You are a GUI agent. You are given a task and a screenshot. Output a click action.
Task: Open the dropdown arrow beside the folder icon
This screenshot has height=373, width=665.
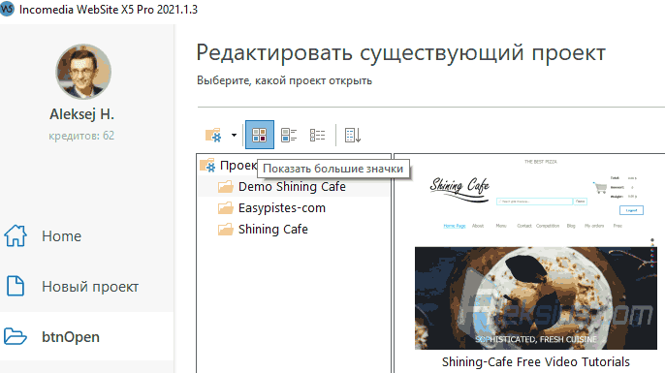pos(234,136)
